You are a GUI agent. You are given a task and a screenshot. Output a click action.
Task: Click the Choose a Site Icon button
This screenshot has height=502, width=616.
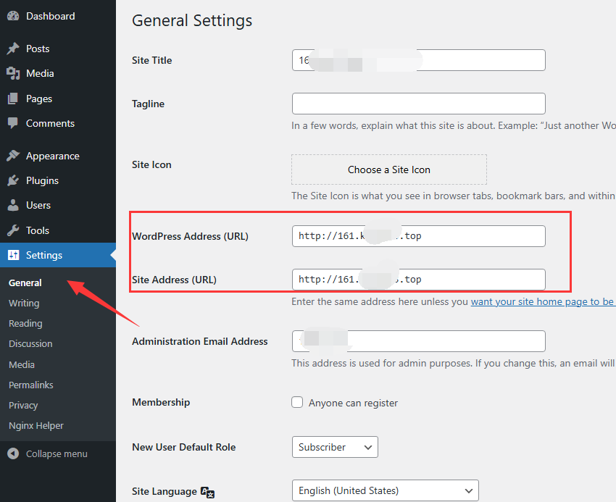tap(389, 170)
